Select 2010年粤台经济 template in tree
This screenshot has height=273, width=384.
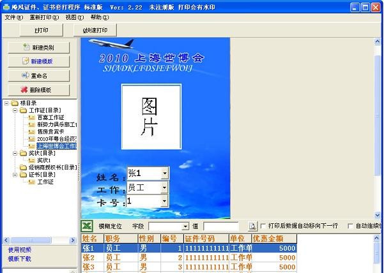57,139
